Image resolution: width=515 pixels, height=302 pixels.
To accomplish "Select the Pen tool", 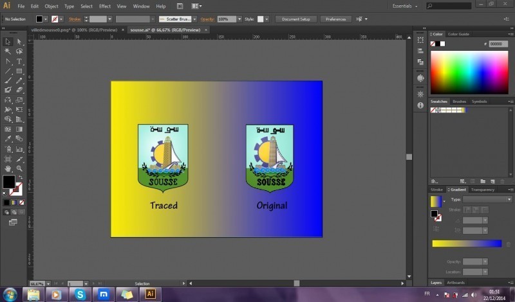I will click(8, 61).
